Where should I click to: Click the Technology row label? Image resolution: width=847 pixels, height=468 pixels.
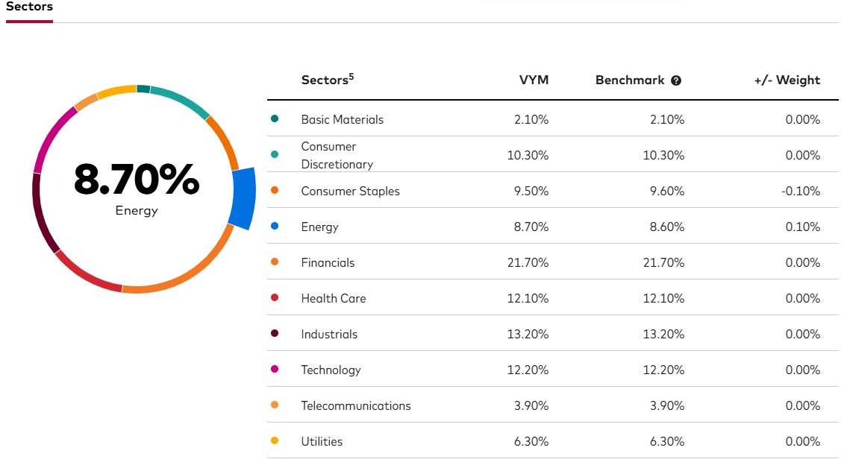point(331,370)
